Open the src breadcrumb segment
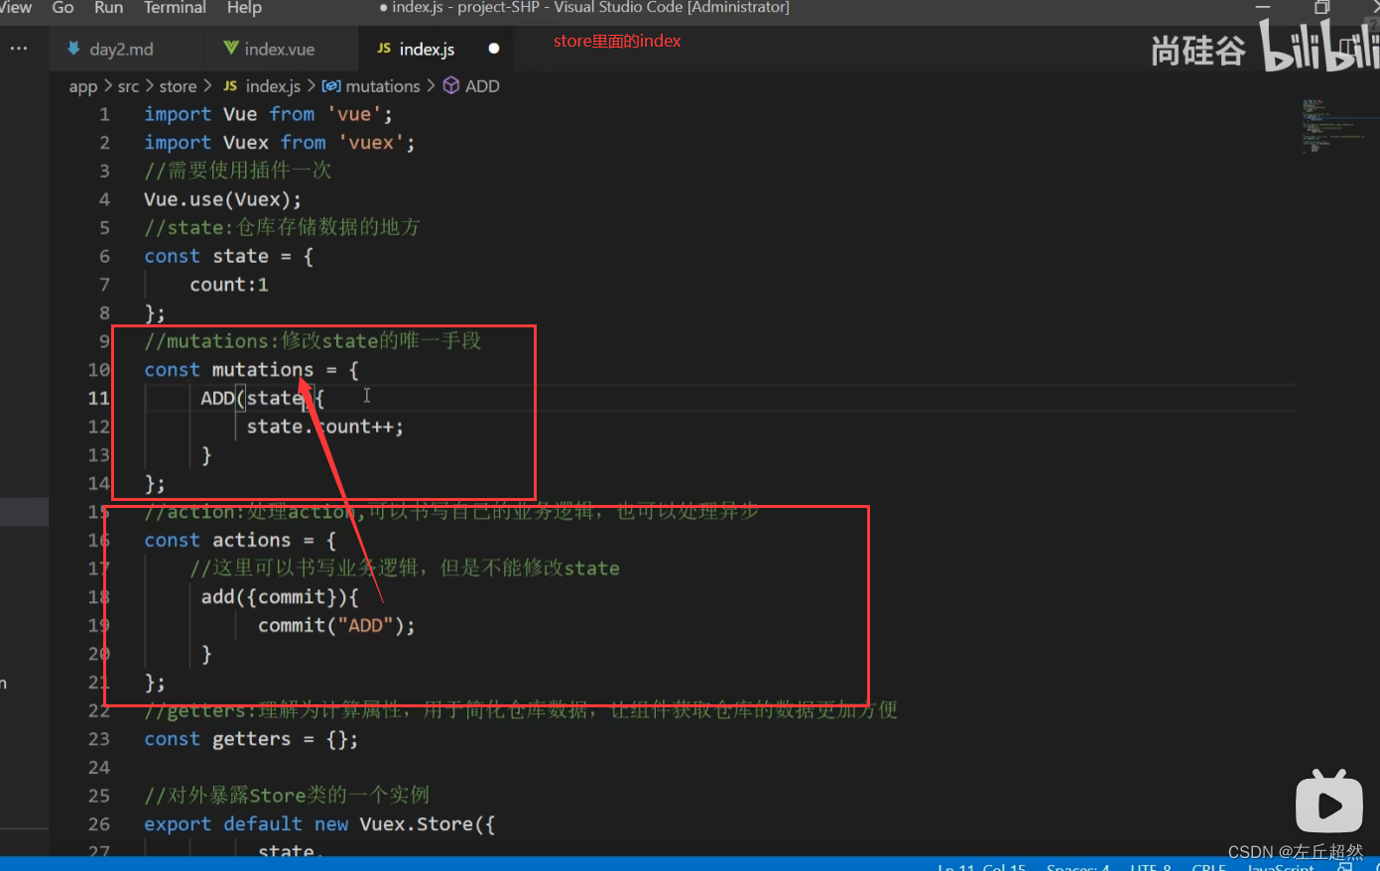Image resolution: width=1380 pixels, height=871 pixels. click(x=128, y=86)
